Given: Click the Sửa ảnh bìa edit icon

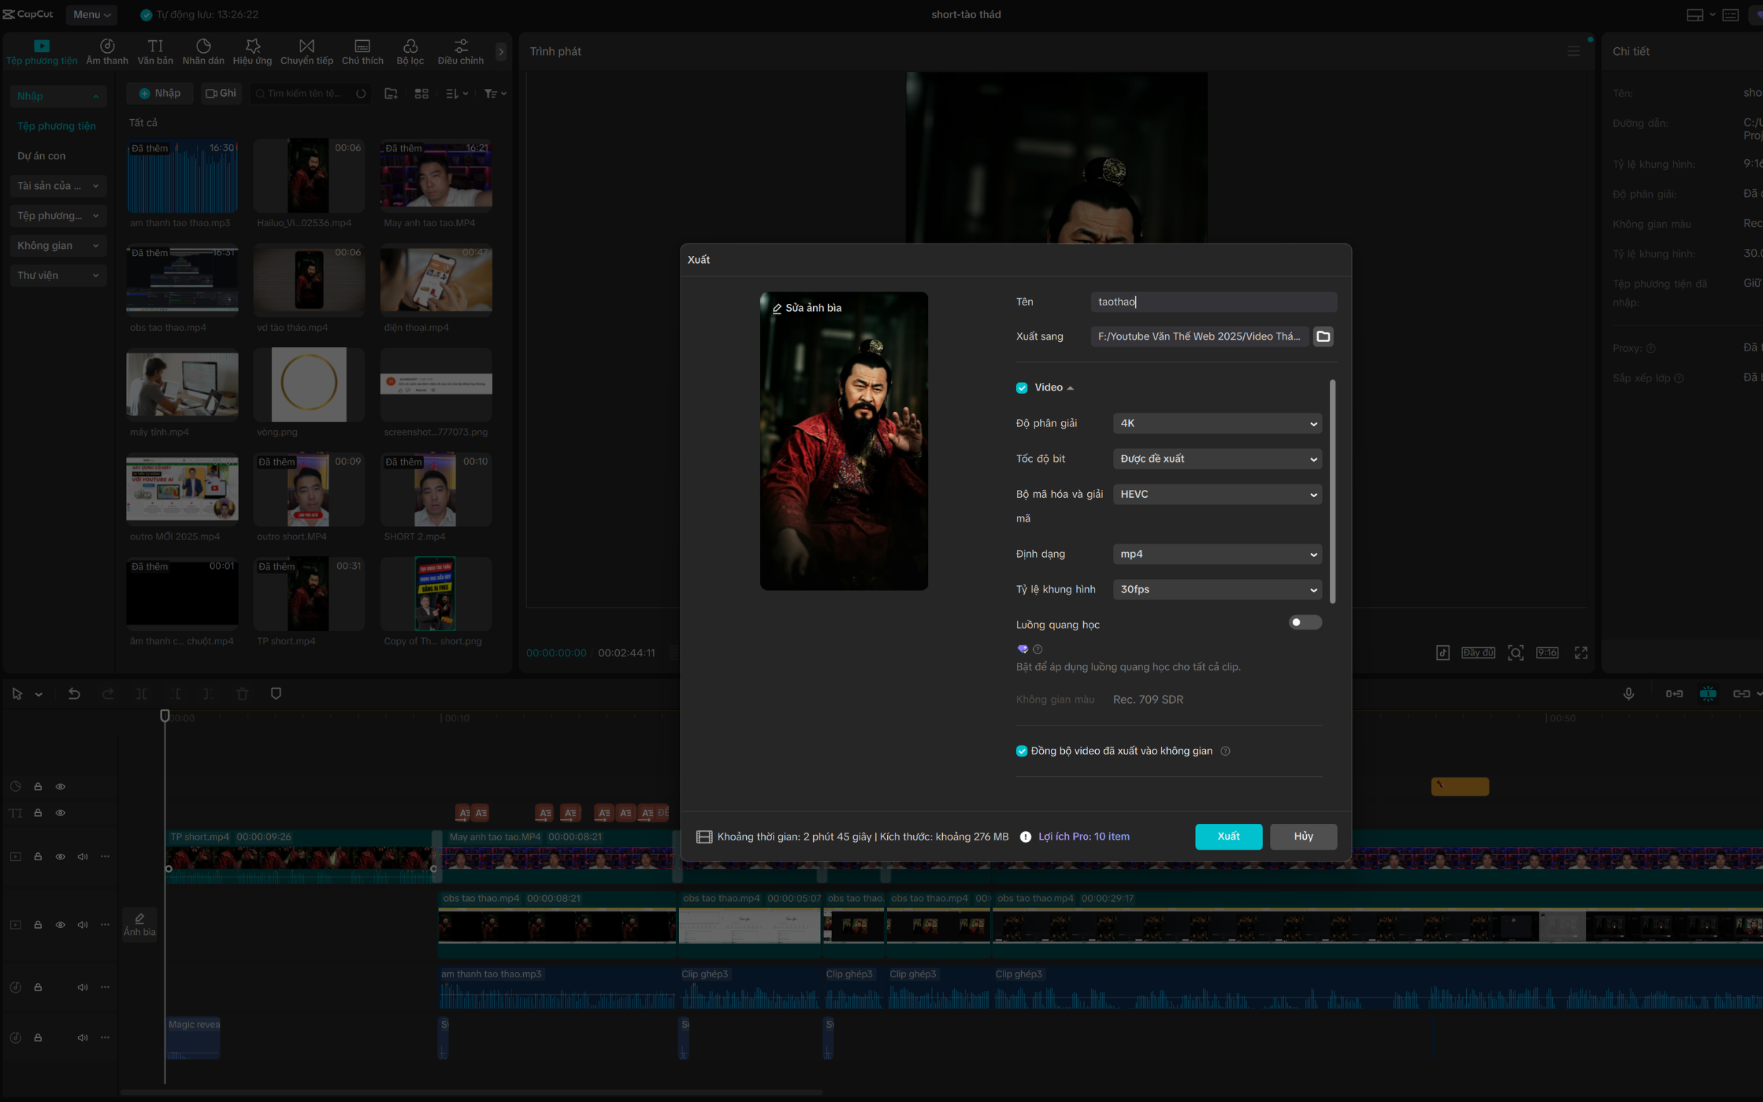Looking at the screenshot, I should coord(777,308).
